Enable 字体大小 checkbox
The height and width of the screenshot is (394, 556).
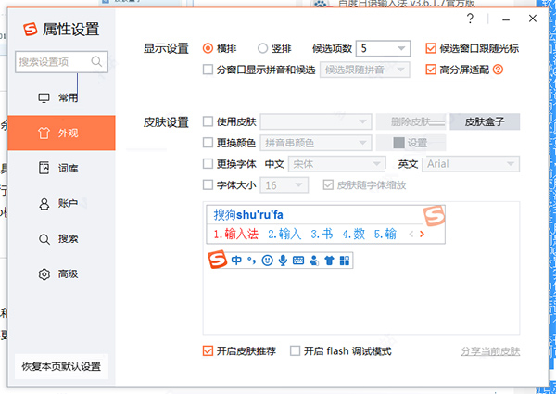click(x=208, y=184)
